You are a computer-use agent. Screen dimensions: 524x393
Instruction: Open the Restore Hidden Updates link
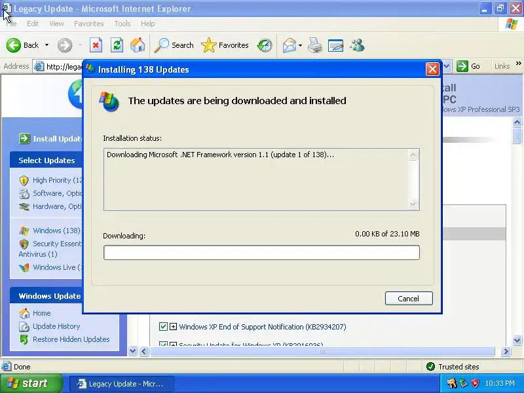pos(71,339)
